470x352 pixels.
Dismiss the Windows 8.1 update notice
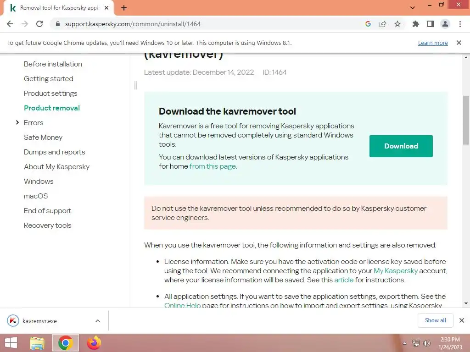[x=459, y=43]
